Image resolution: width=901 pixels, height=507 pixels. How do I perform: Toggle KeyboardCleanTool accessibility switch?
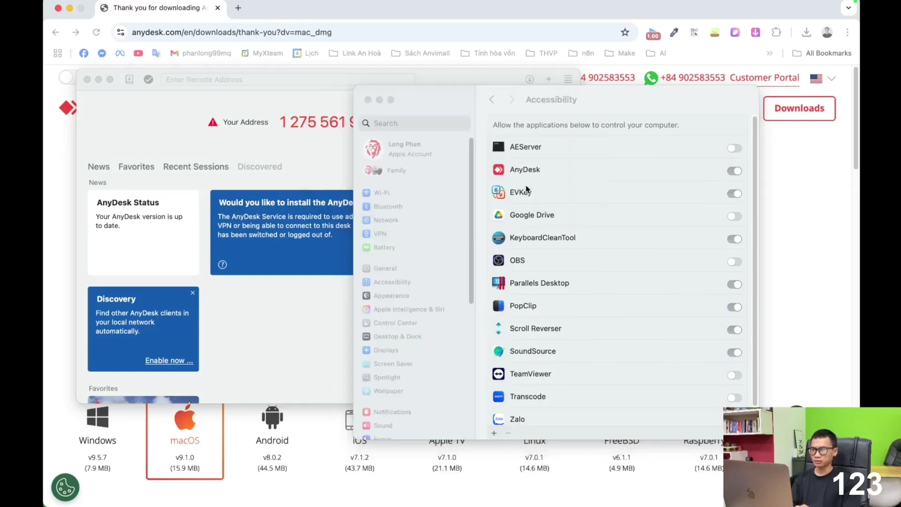coord(734,239)
